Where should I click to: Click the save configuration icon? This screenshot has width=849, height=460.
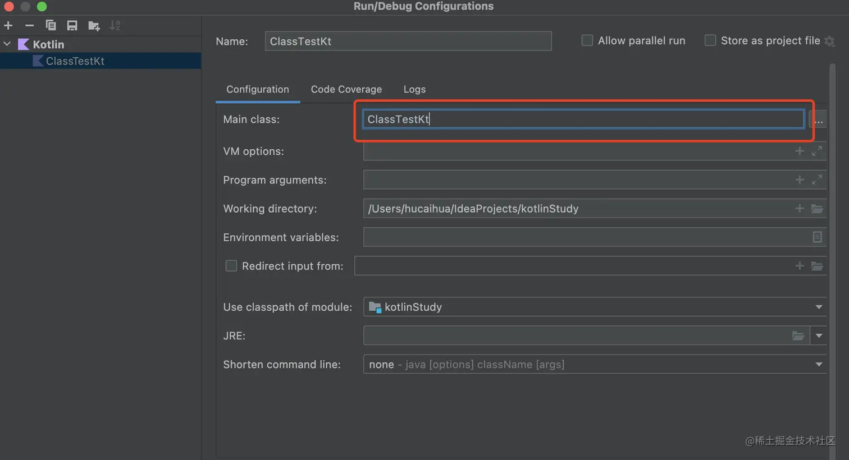[x=72, y=25]
